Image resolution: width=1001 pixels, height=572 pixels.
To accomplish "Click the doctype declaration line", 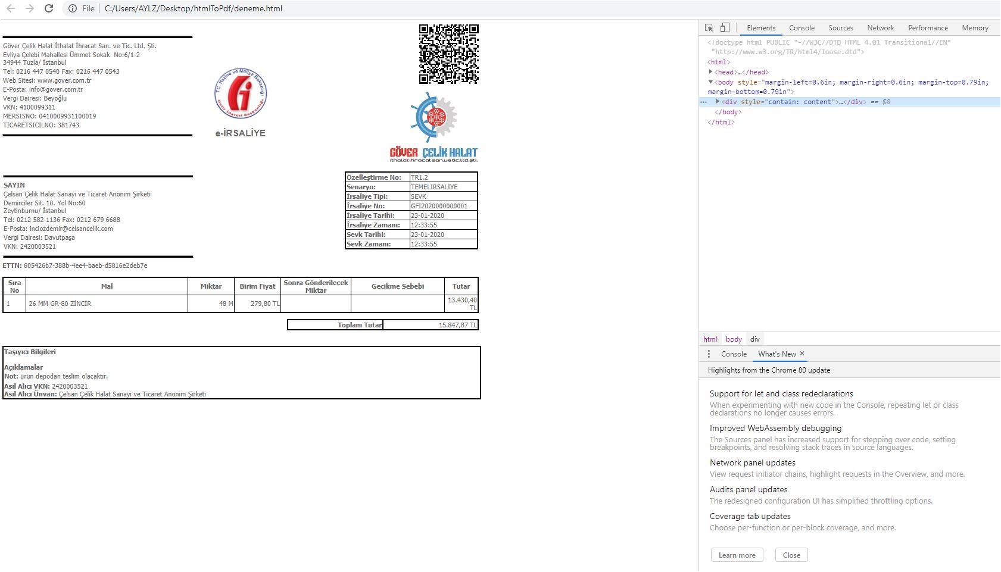I will [x=829, y=47].
